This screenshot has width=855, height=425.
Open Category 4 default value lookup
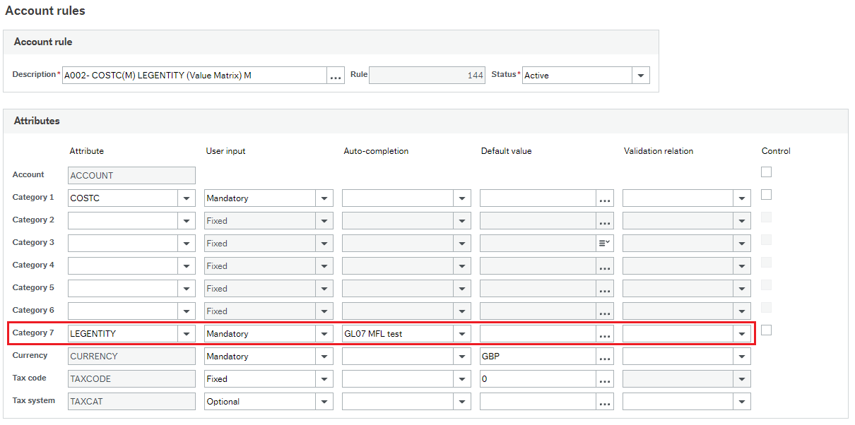pos(604,265)
